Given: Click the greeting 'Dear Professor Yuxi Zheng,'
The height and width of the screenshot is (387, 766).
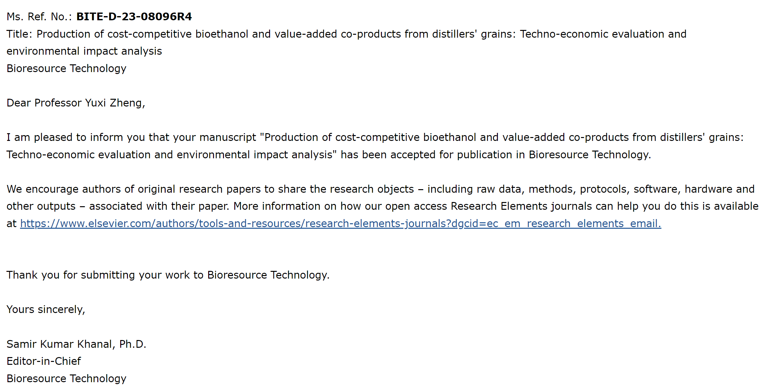Looking at the screenshot, I should pyautogui.click(x=76, y=103).
